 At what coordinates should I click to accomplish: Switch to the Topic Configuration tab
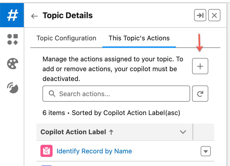(66, 38)
